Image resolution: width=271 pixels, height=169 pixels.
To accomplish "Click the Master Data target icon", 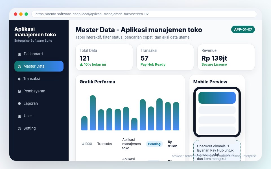I will coord(19,66).
